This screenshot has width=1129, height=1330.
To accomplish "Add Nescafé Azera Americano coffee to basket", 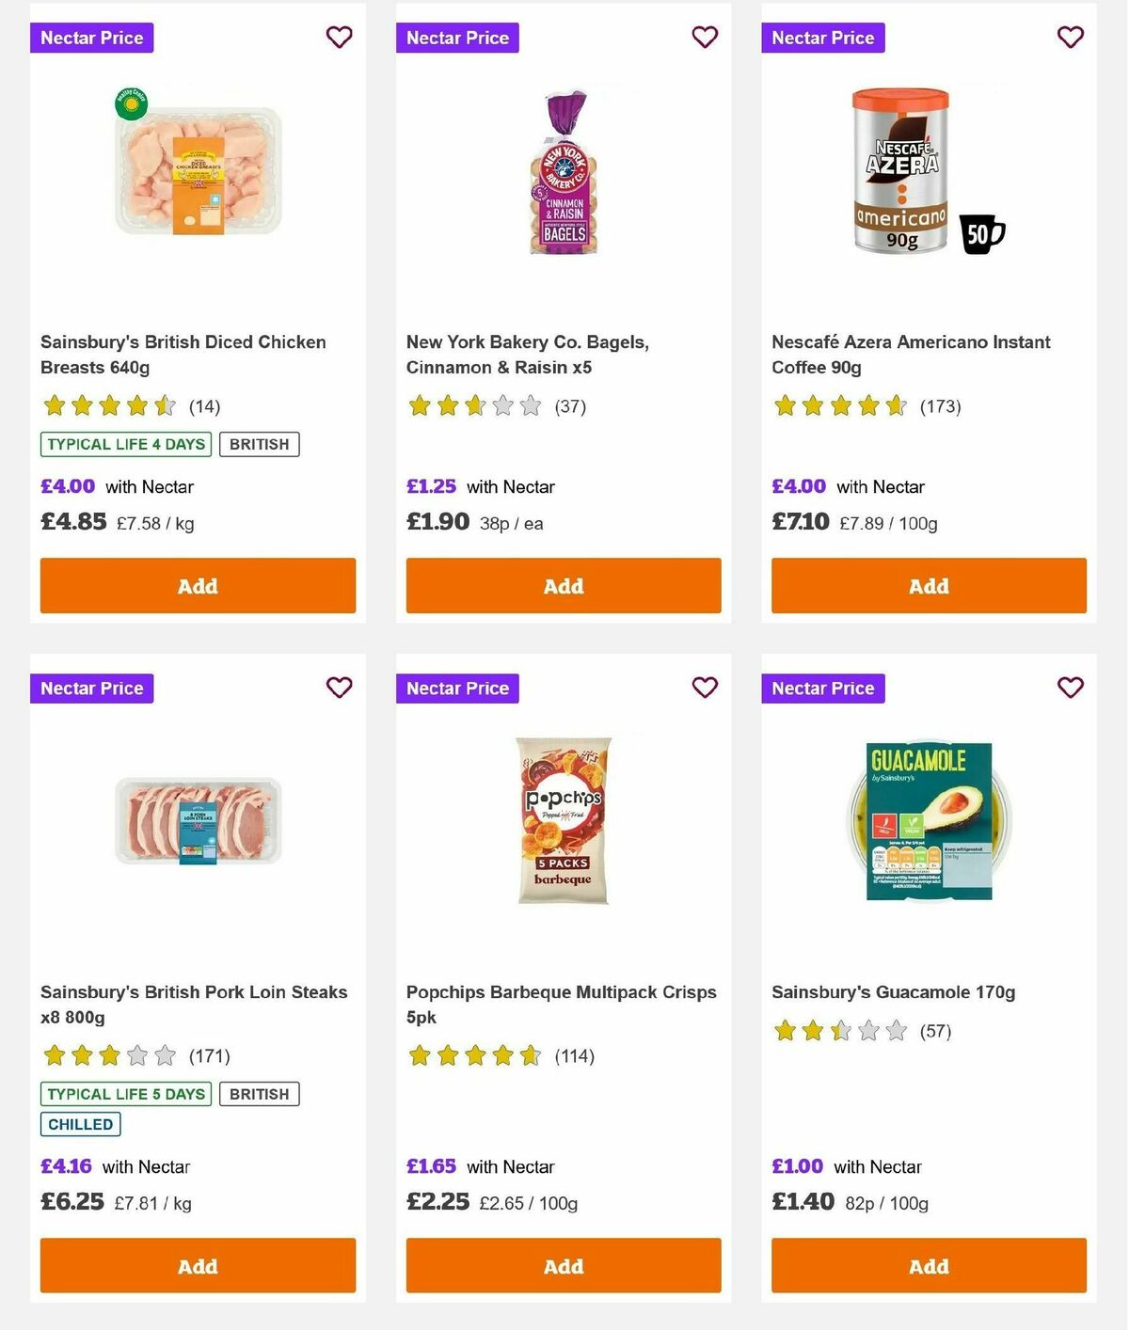I will tap(928, 585).
